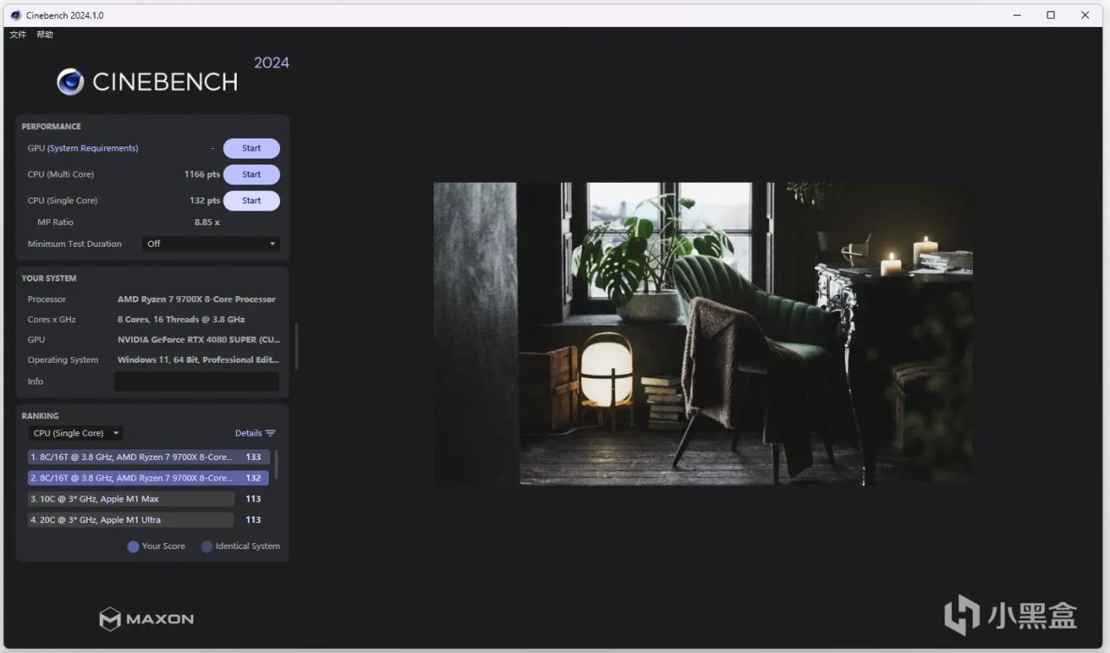The height and width of the screenshot is (653, 1110).
Task: Click the 132 pts single core score
Action: click(x=205, y=201)
